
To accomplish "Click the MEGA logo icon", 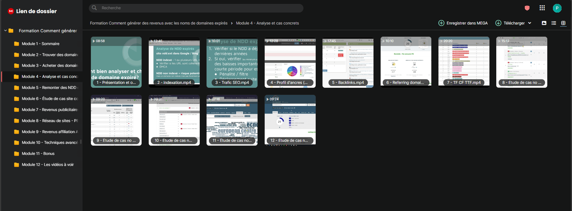I will coord(11,11).
